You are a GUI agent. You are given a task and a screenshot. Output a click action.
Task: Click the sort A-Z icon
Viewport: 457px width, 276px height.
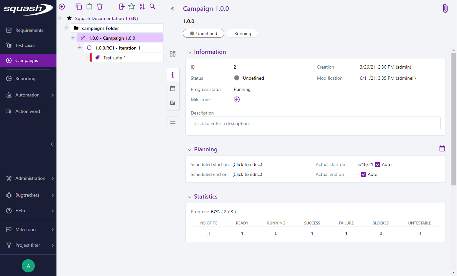pyautogui.click(x=142, y=7)
